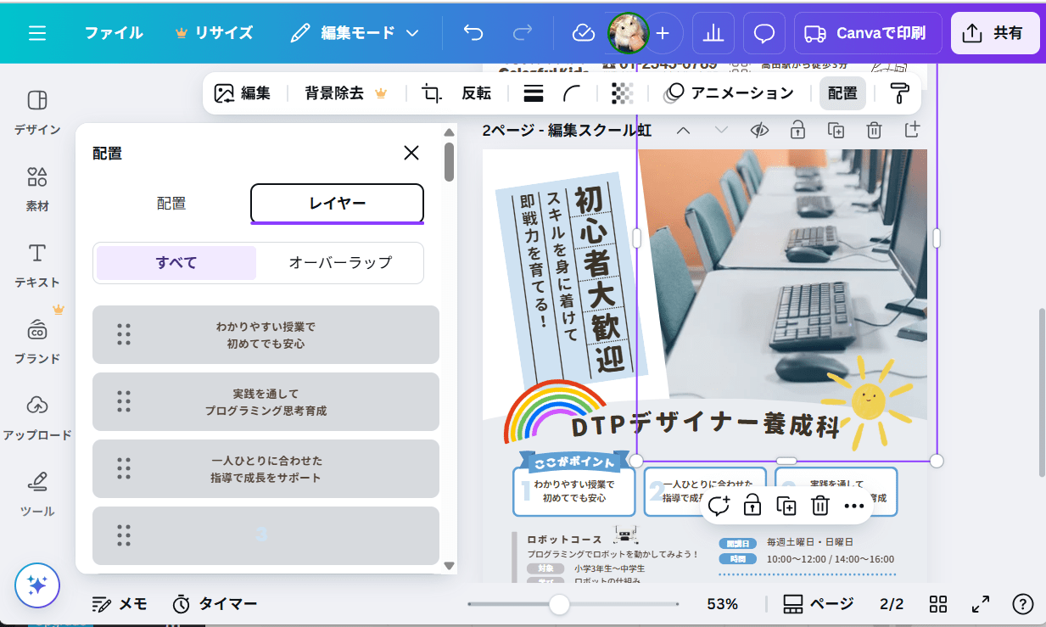
Task: Open the アップロード sidebar panel
Action: point(37,417)
